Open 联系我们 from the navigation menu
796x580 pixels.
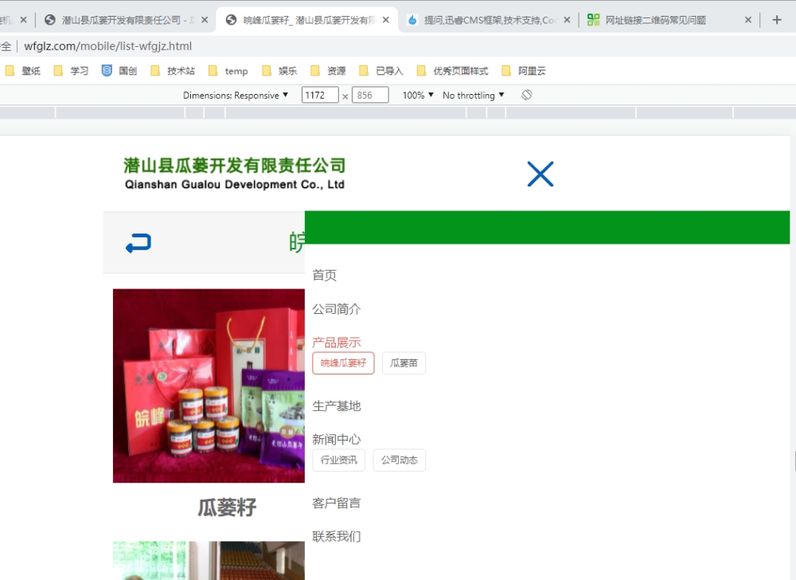[337, 536]
